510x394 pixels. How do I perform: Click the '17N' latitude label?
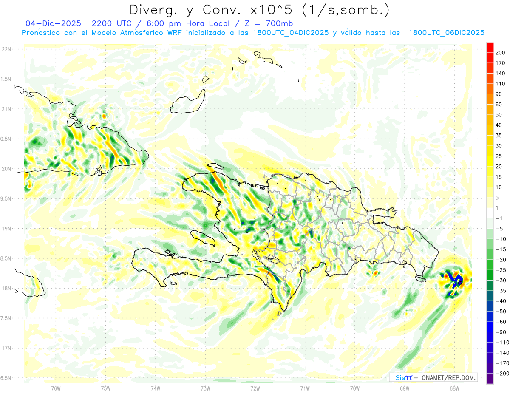coord(6,348)
